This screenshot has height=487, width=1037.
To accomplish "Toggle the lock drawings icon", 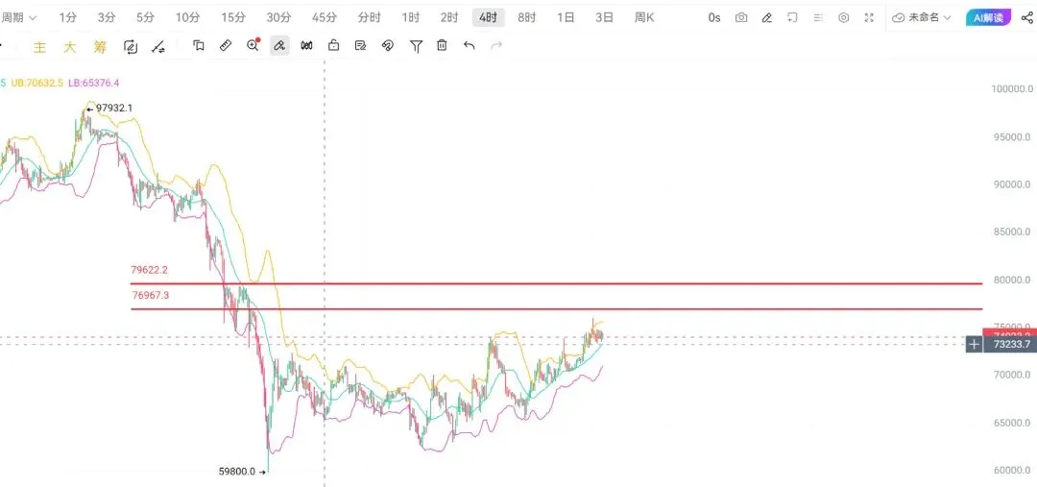I will click(333, 46).
